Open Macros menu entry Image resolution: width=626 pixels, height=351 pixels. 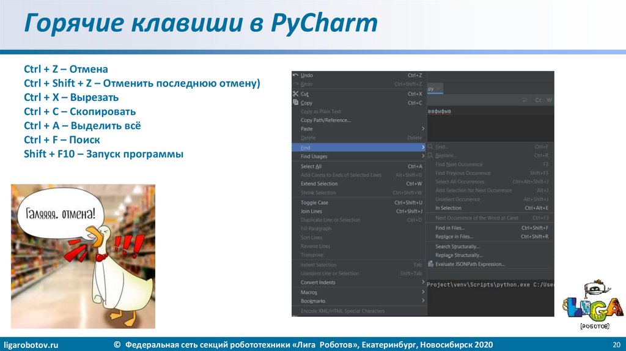[x=359, y=292]
